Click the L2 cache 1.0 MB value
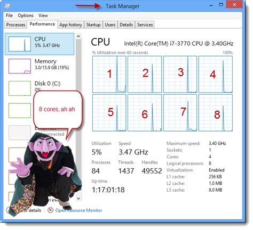This screenshot has width=253, height=230. (x=216, y=183)
